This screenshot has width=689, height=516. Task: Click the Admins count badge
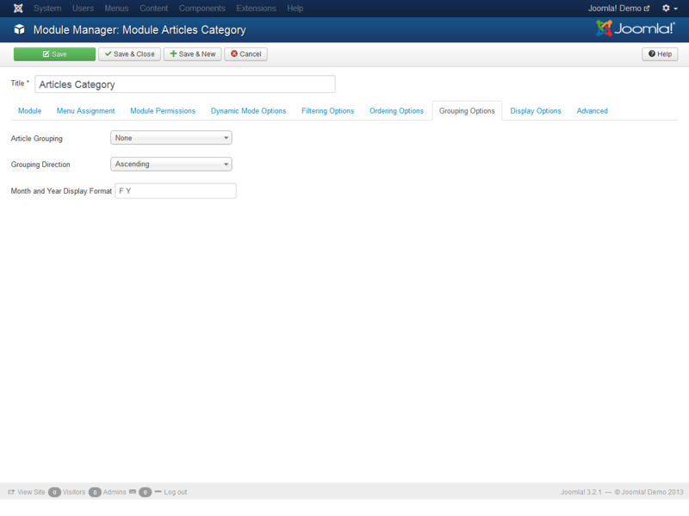tap(95, 492)
